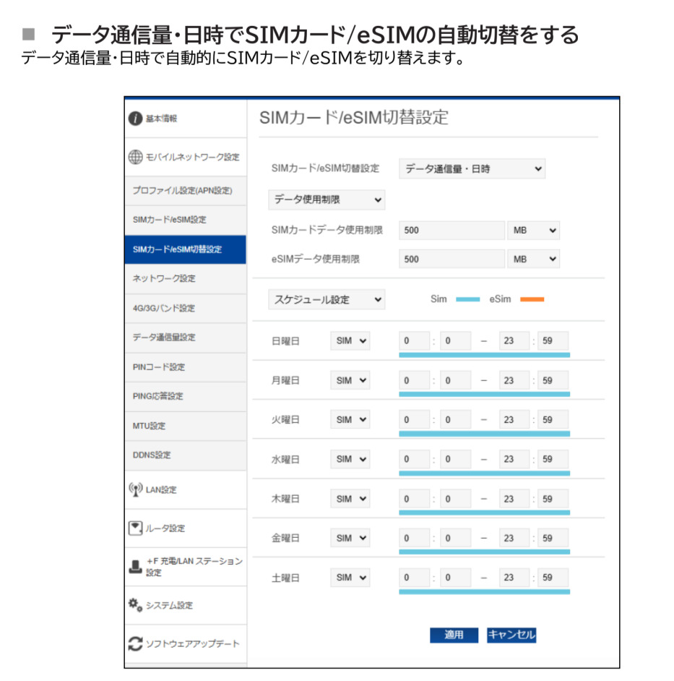Open the SIM dropdown for 日曜日

click(x=350, y=341)
